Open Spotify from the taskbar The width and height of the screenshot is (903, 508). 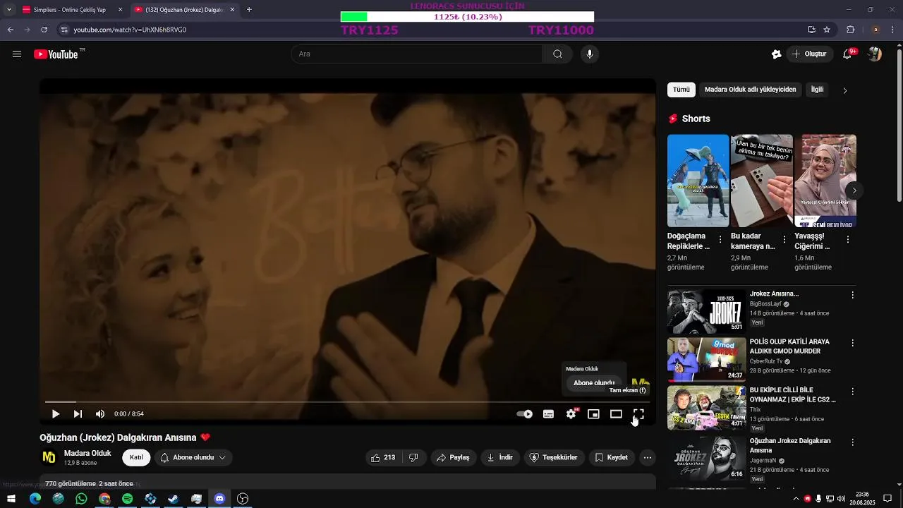127,499
